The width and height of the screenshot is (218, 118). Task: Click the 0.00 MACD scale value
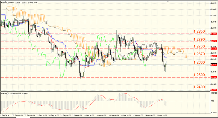213,101
